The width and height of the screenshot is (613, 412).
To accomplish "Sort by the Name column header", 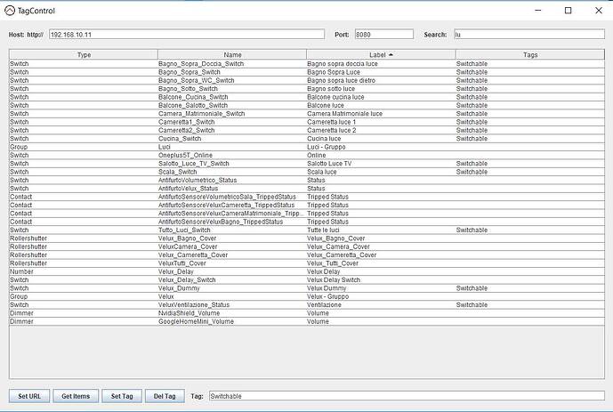I will click(x=231, y=55).
